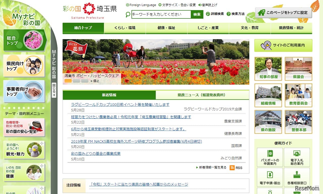Open 検索方法 help question icon
This screenshot has width=323, height=194.
click(x=229, y=14)
